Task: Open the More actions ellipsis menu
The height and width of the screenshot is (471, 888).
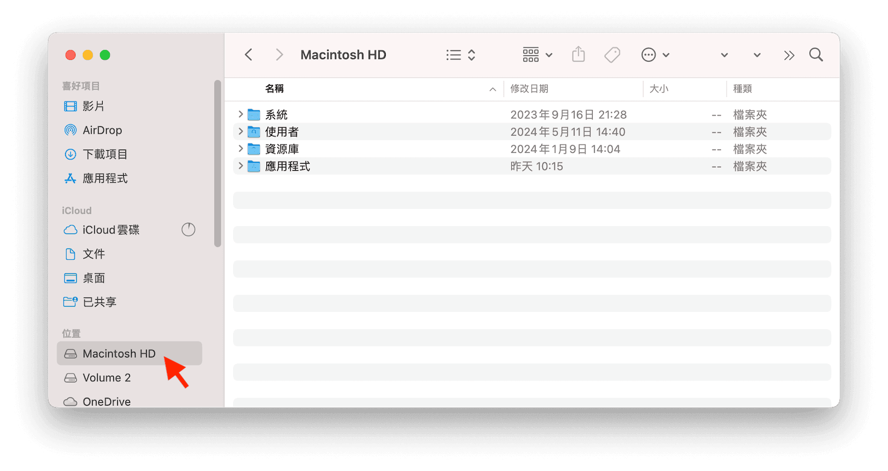Action: 655,55
